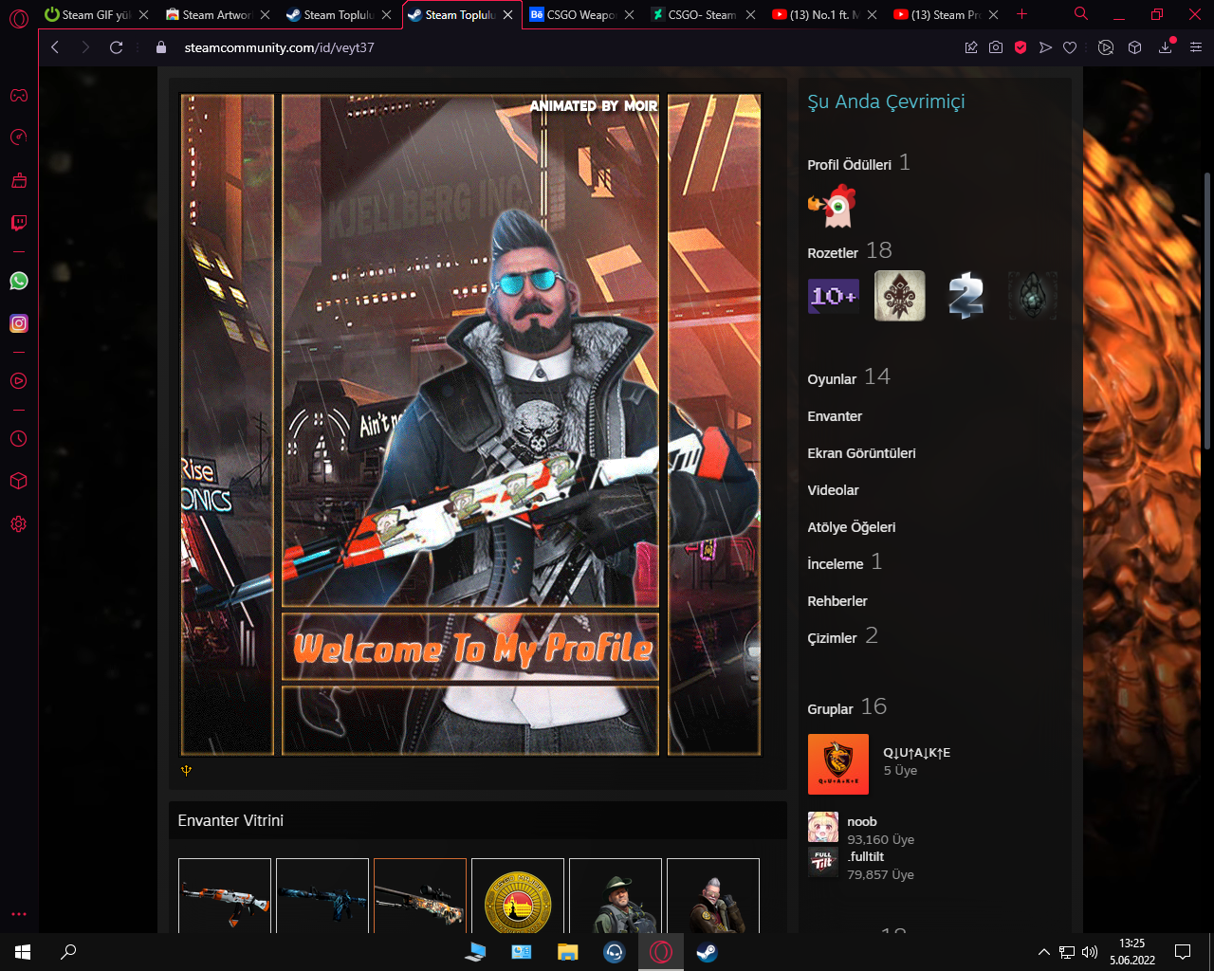
Task: Open the Q↓U↑A↓K↑E group
Action: [x=916, y=753]
